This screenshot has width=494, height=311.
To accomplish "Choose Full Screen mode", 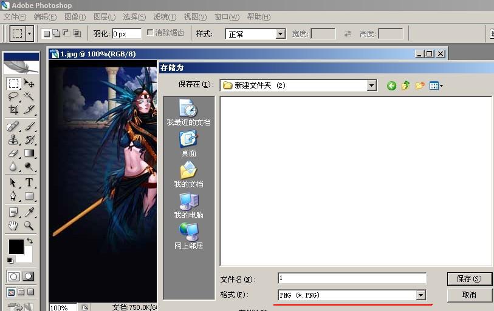I will pos(30,292).
